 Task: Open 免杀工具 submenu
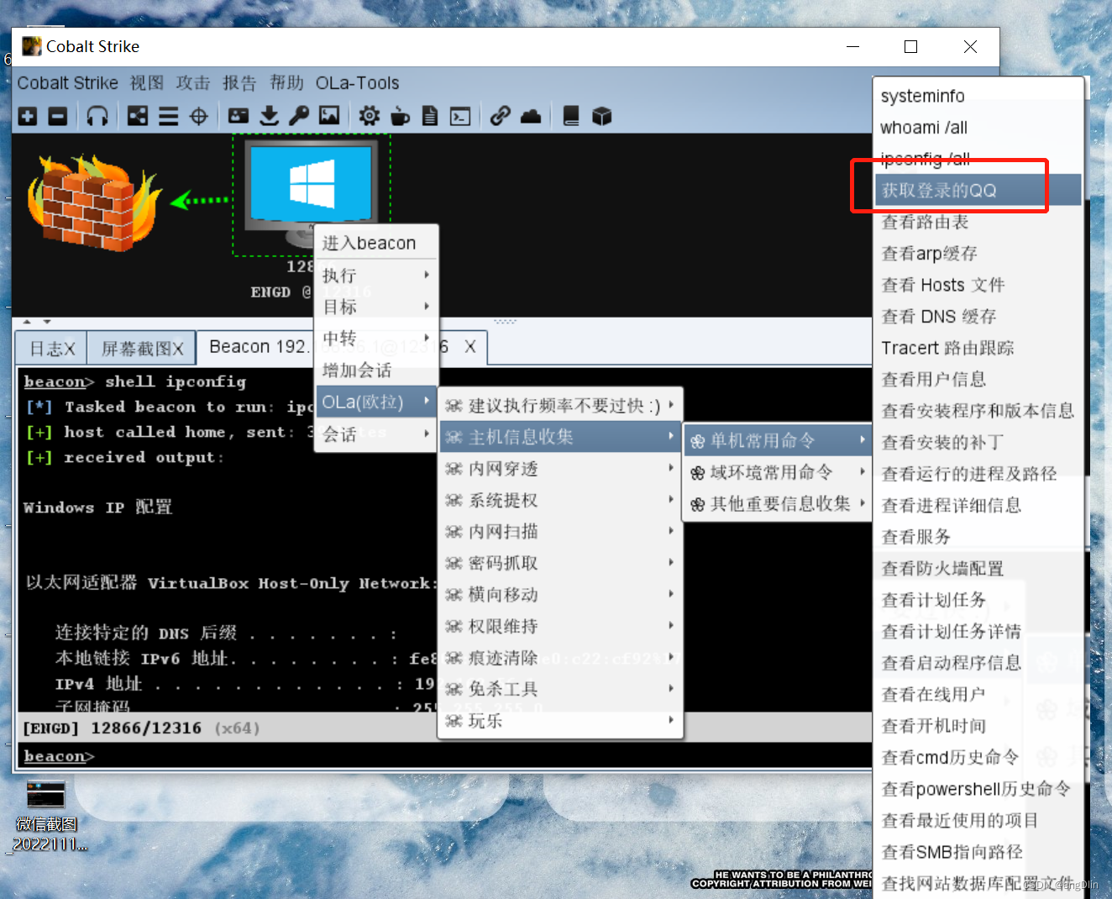tap(560, 689)
